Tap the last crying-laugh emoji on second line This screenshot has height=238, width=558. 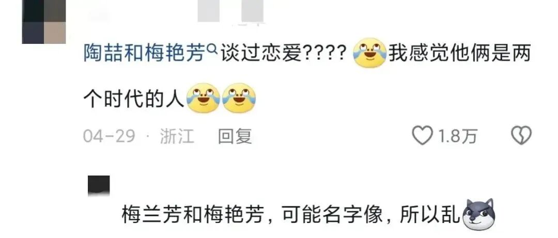[239, 98]
